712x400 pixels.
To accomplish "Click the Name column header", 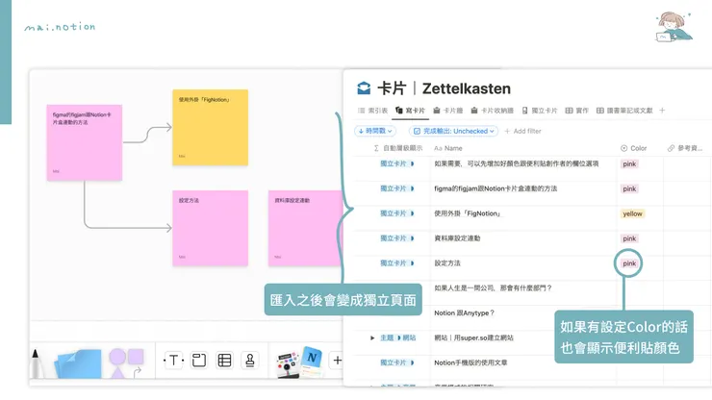I will (x=448, y=148).
